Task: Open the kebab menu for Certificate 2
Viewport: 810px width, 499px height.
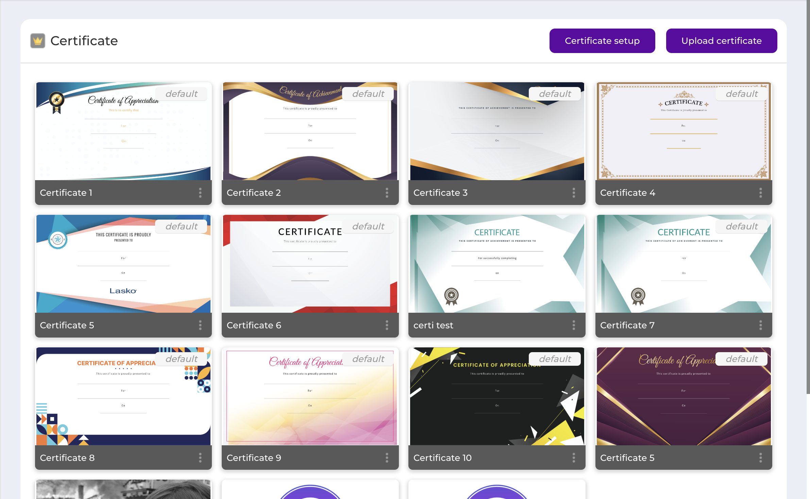Action: (387, 193)
